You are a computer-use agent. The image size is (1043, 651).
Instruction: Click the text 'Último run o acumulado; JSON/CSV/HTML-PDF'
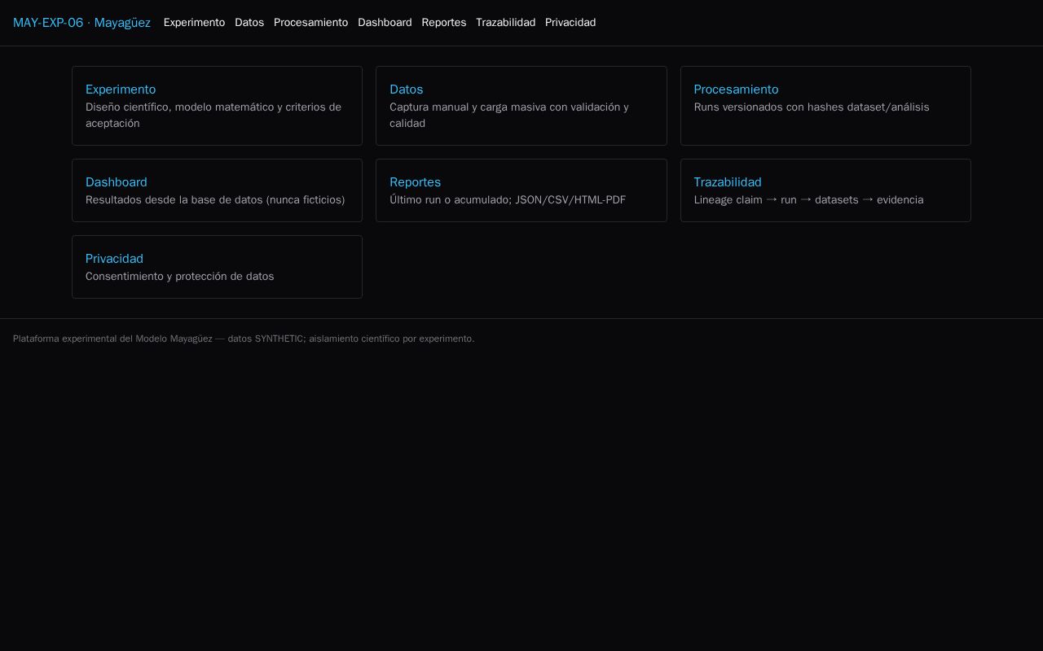tap(508, 200)
